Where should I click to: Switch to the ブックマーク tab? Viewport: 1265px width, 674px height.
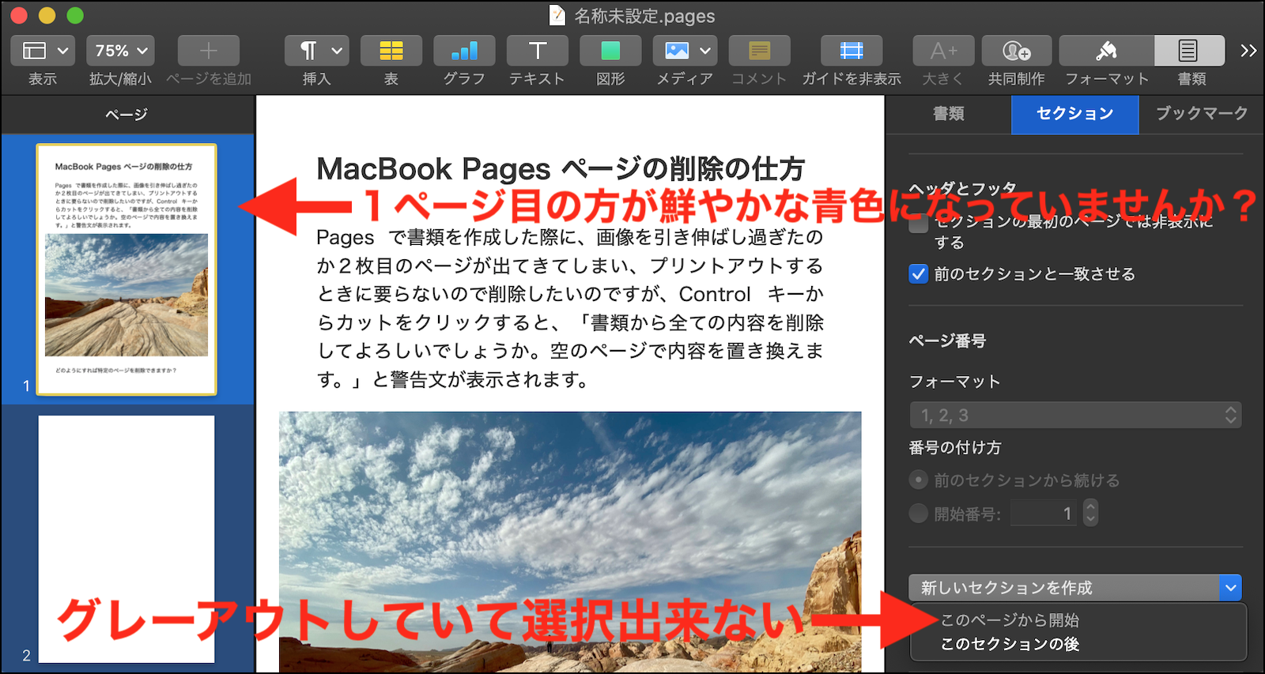click(x=1201, y=114)
